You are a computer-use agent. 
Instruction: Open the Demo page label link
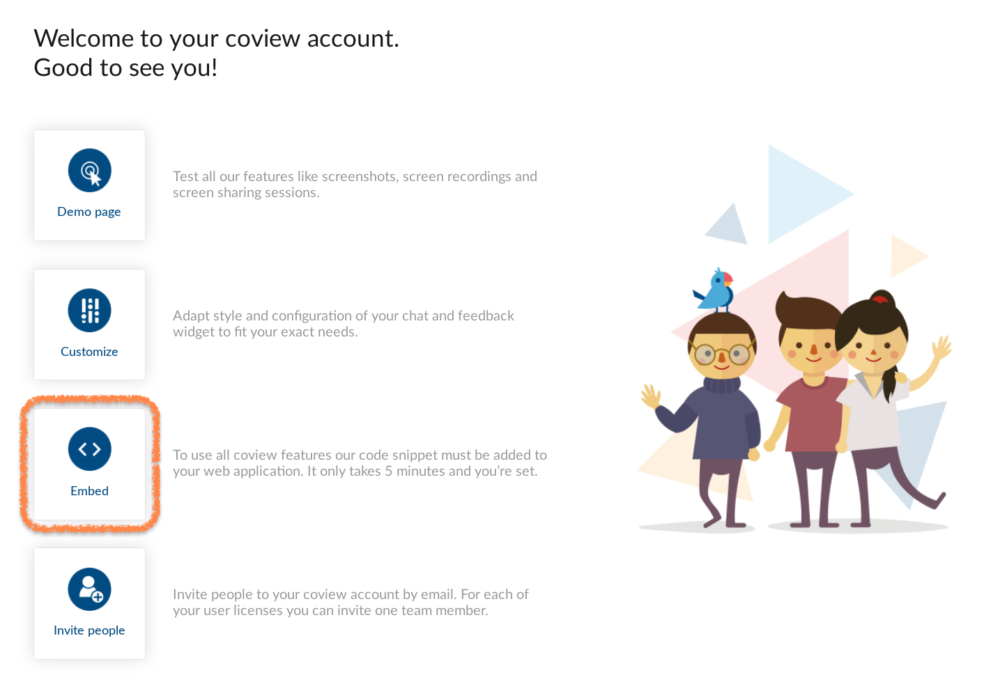pos(89,212)
